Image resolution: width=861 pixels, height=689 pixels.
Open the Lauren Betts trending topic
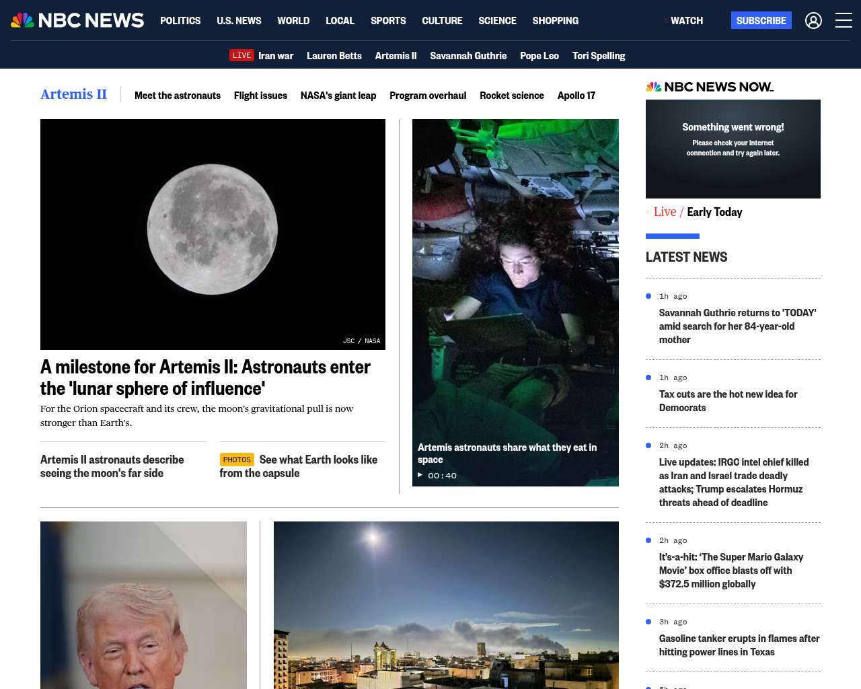coord(334,56)
